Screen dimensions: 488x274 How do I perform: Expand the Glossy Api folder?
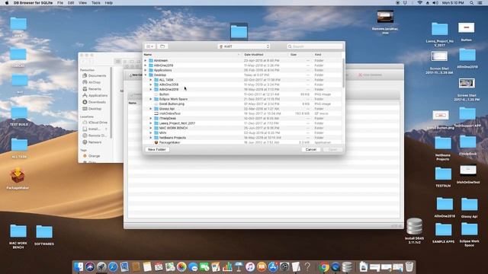pyautogui.click(x=151, y=109)
